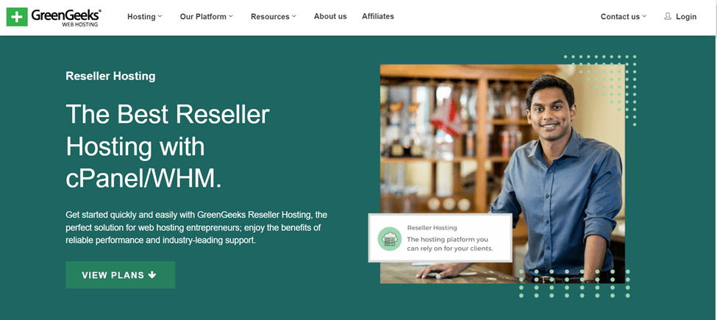717x320 pixels.
Task: Click the green plus logo icon
Action: coord(17,17)
